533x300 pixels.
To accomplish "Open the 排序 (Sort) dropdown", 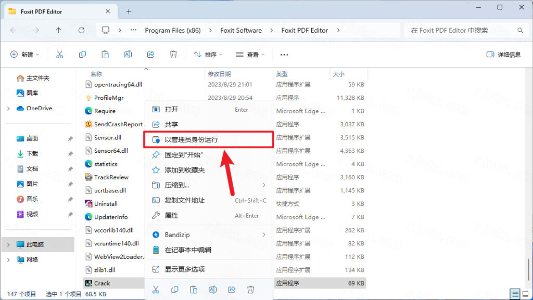I will coord(208,55).
